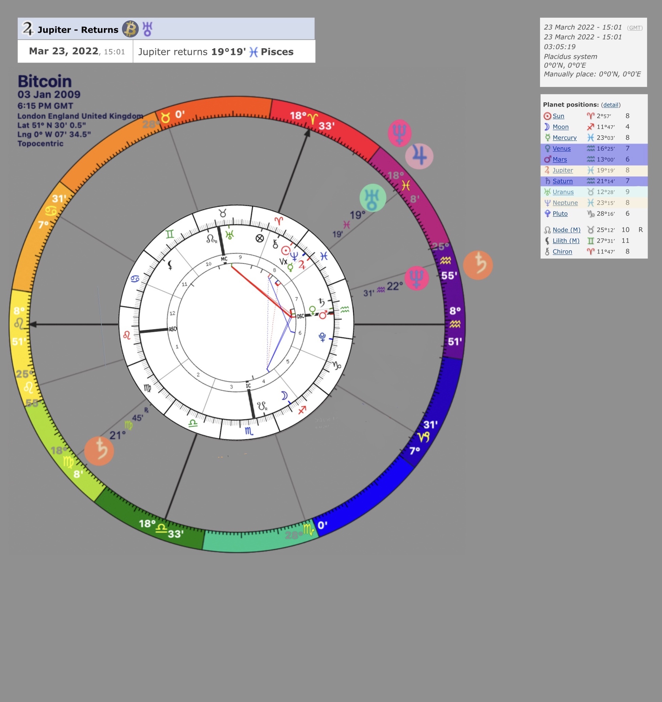Click the Vx vertex label in inner wheel
This screenshot has width=662, height=702.
[x=283, y=262]
